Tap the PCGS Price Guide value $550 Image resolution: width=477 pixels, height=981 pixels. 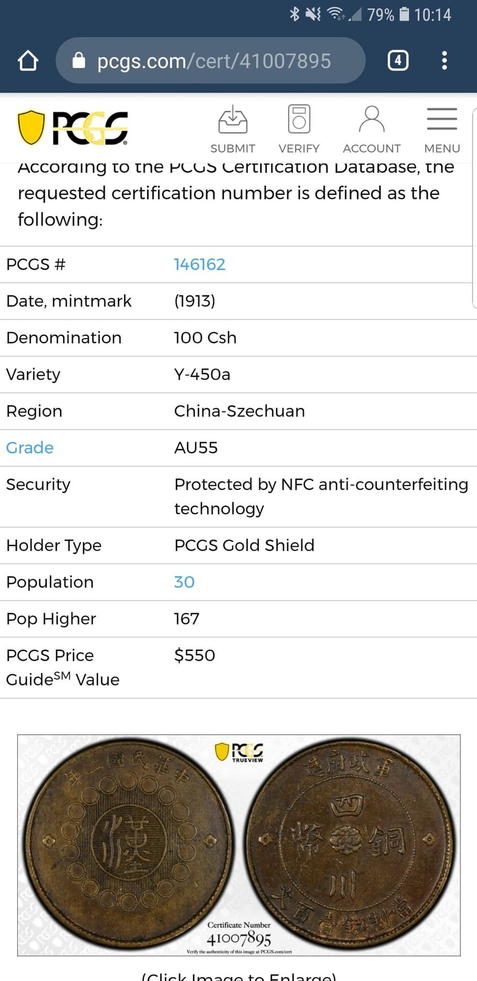[x=195, y=656]
